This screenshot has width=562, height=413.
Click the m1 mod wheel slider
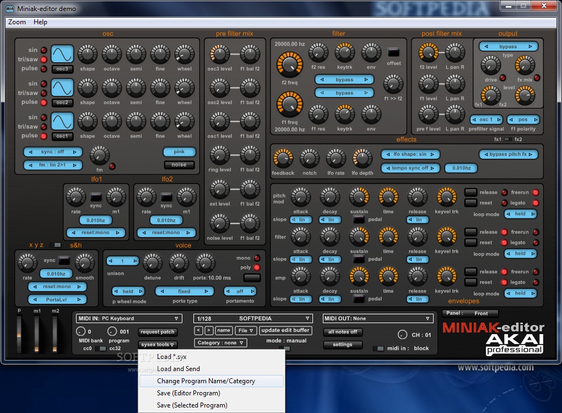tap(36, 334)
